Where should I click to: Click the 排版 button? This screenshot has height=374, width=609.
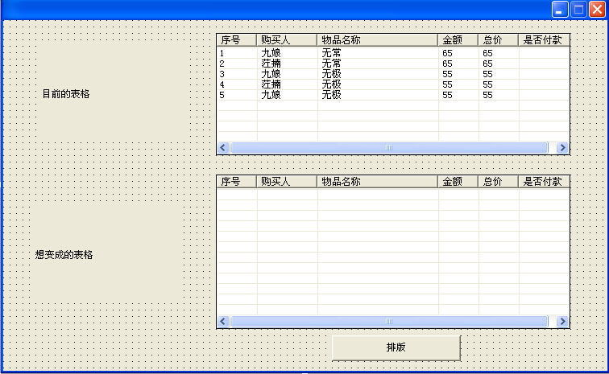[x=396, y=348]
